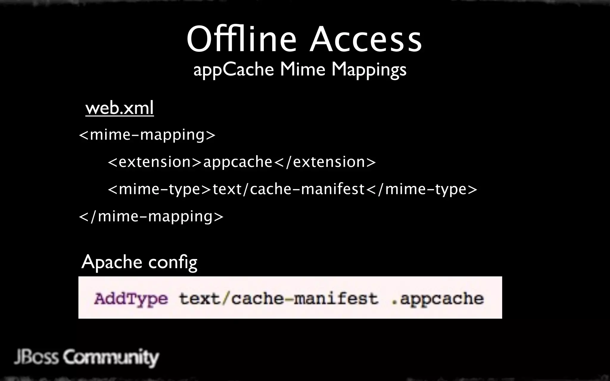Click the JBoss Community logo
The image size is (610, 381).
pos(86,357)
